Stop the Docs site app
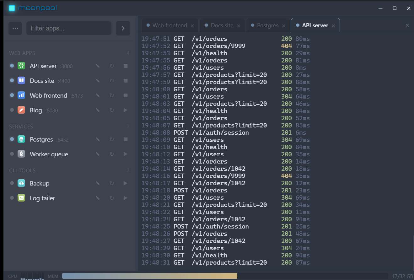 point(126,81)
